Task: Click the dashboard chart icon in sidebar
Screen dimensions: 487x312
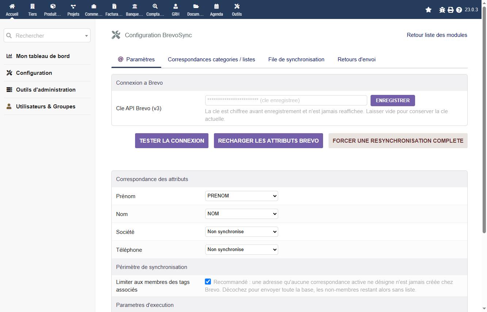Action: point(9,56)
